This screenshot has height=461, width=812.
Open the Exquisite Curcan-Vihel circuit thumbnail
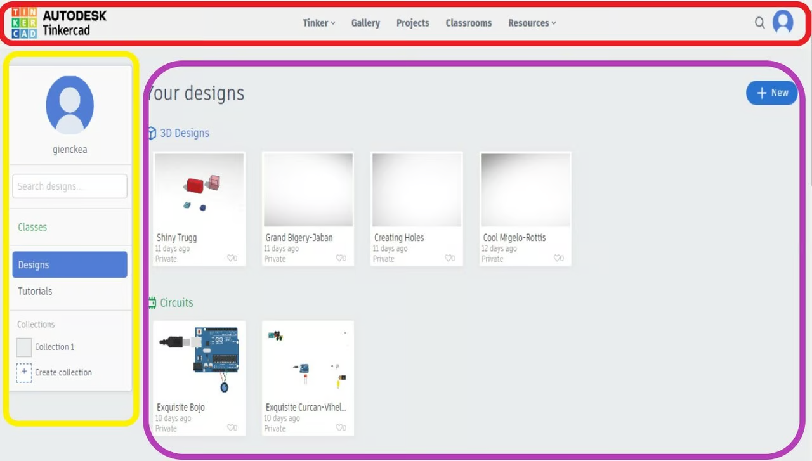tap(308, 360)
